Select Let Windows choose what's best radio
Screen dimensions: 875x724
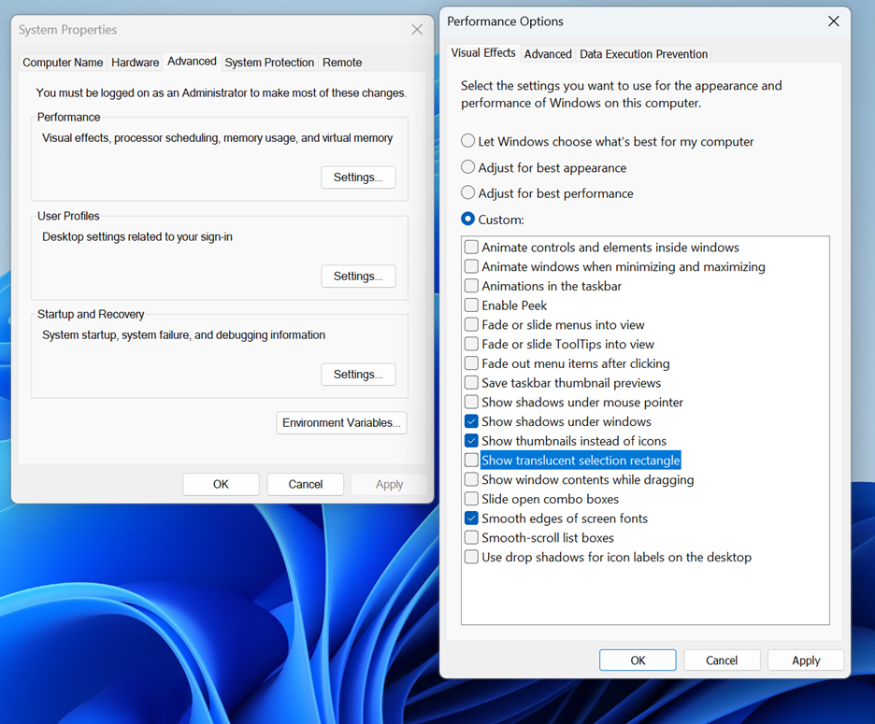(467, 140)
